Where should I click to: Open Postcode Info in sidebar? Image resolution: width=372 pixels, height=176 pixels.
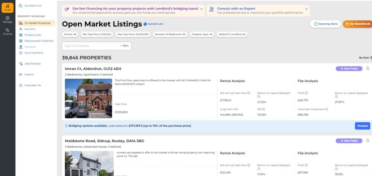pos(30,85)
